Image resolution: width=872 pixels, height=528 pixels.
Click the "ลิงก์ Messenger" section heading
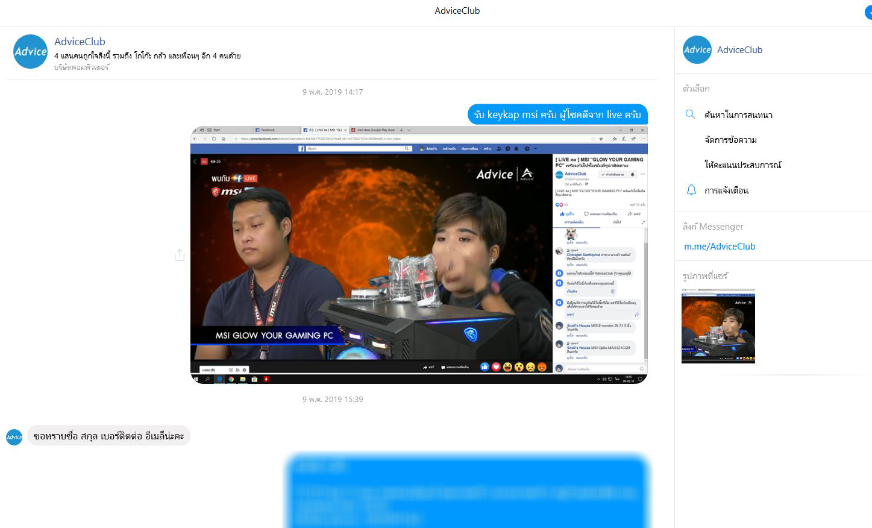pos(713,227)
